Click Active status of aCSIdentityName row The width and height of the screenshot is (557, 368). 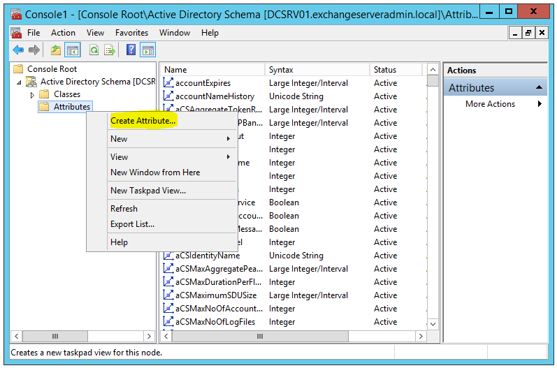pos(385,256)
